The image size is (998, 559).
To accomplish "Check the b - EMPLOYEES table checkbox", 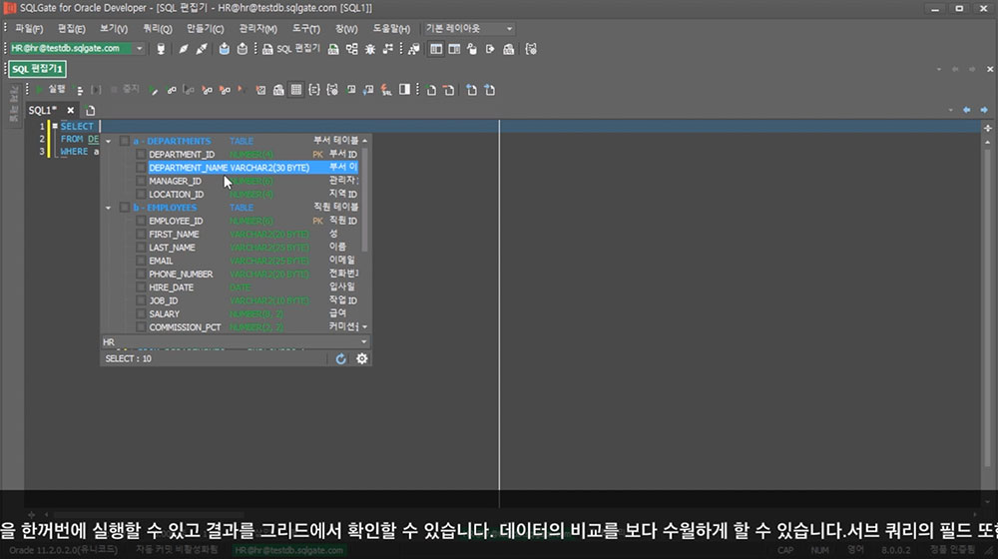I will (125, 208).
